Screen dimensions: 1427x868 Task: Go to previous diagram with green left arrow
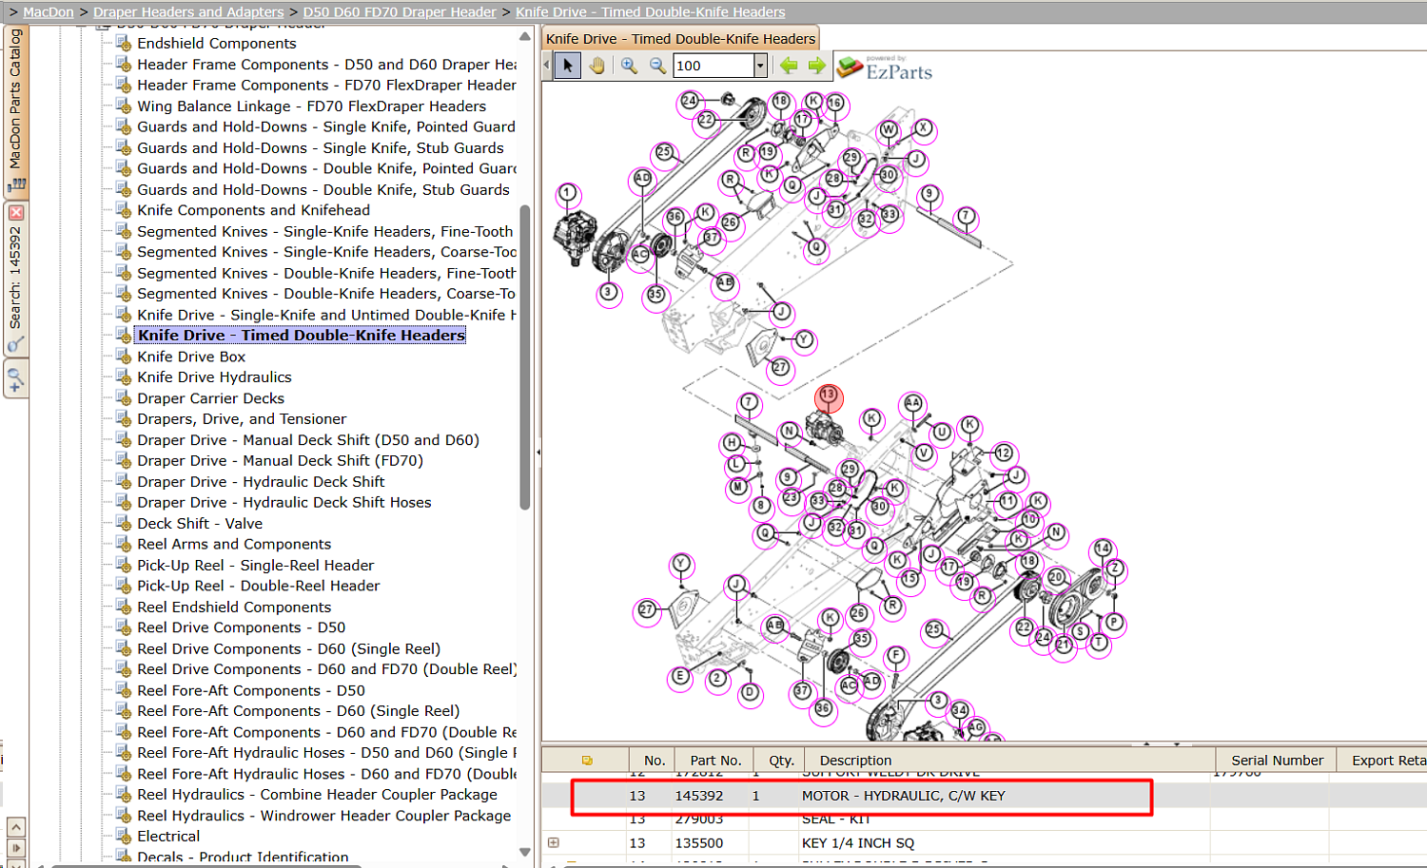(789, 66)
